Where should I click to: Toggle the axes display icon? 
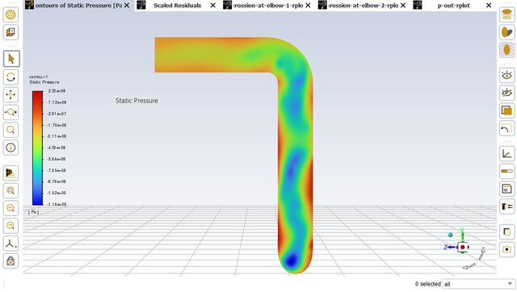(506, 154)
